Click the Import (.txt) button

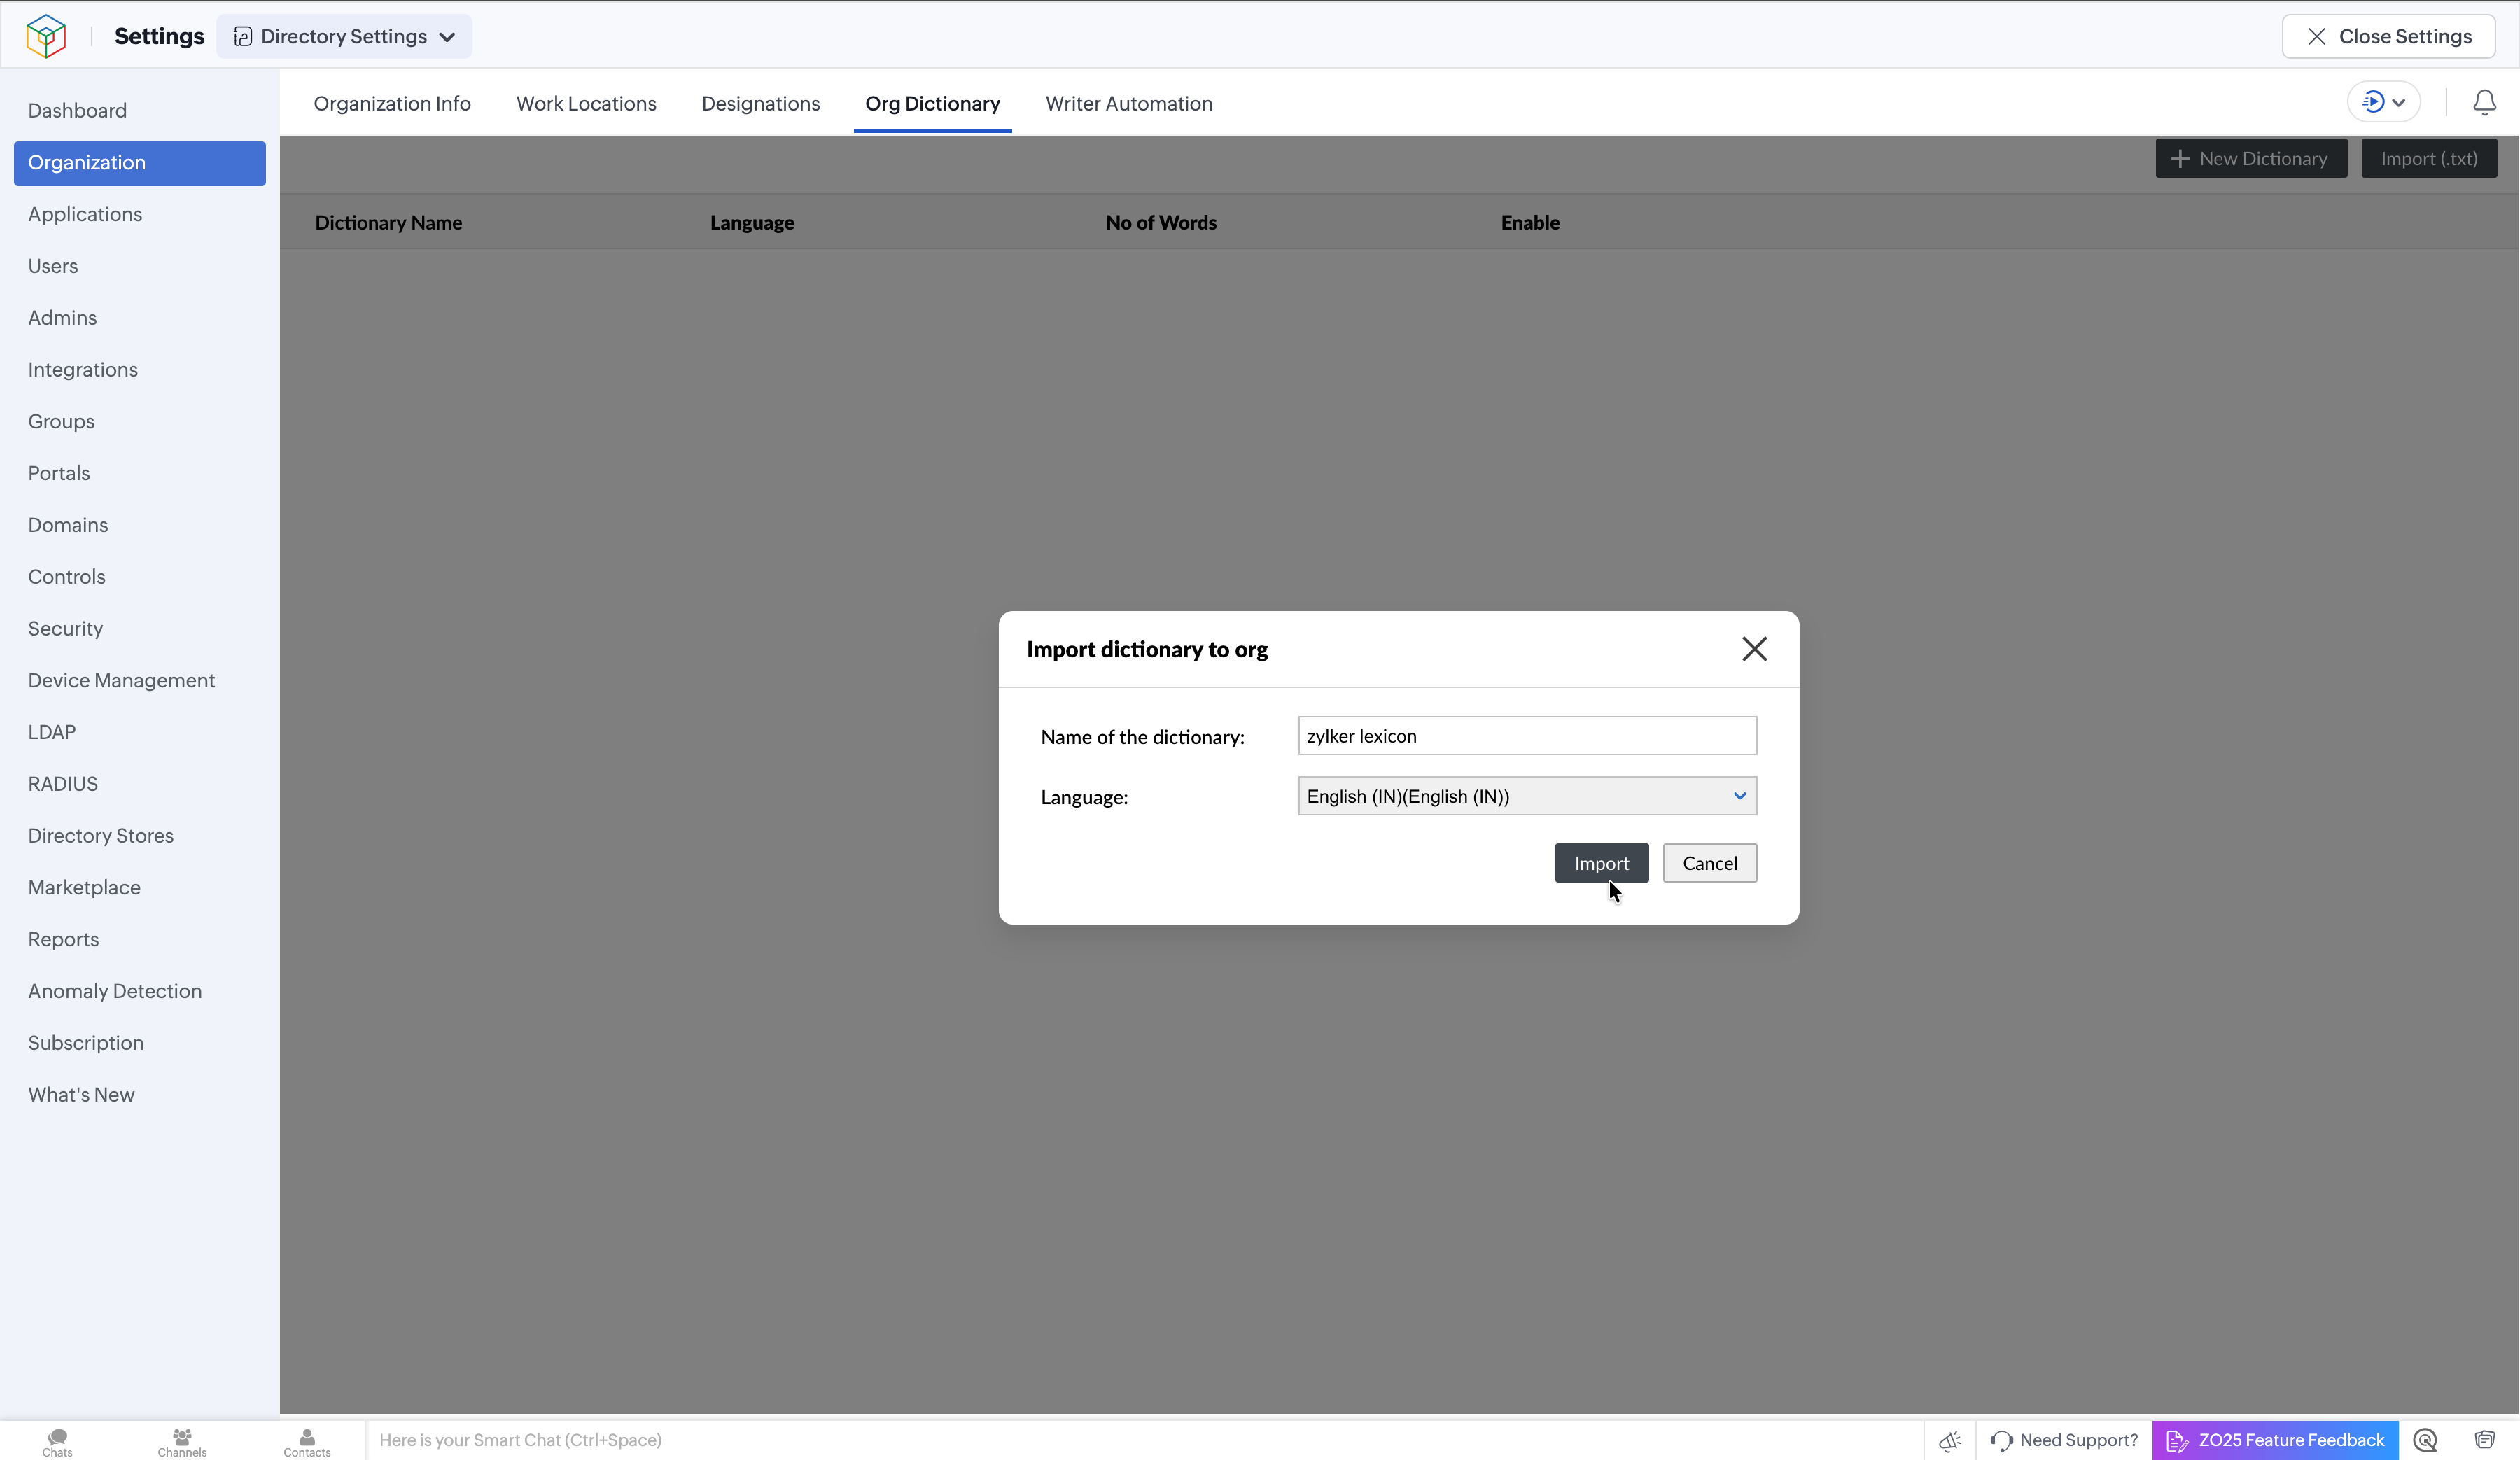2429,158
